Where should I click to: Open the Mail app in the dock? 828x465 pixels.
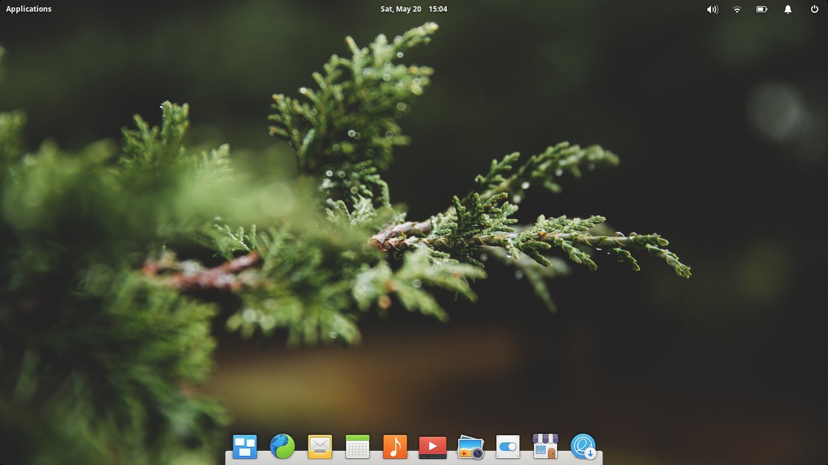(320, 446)
